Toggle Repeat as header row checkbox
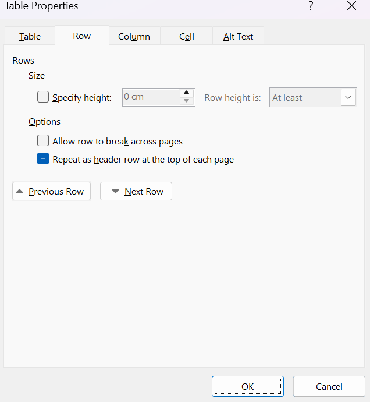 [43, 159]
